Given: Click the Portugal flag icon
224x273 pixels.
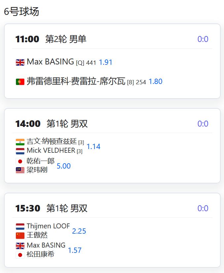Looking at the screenshot, I should pos(20,82).
